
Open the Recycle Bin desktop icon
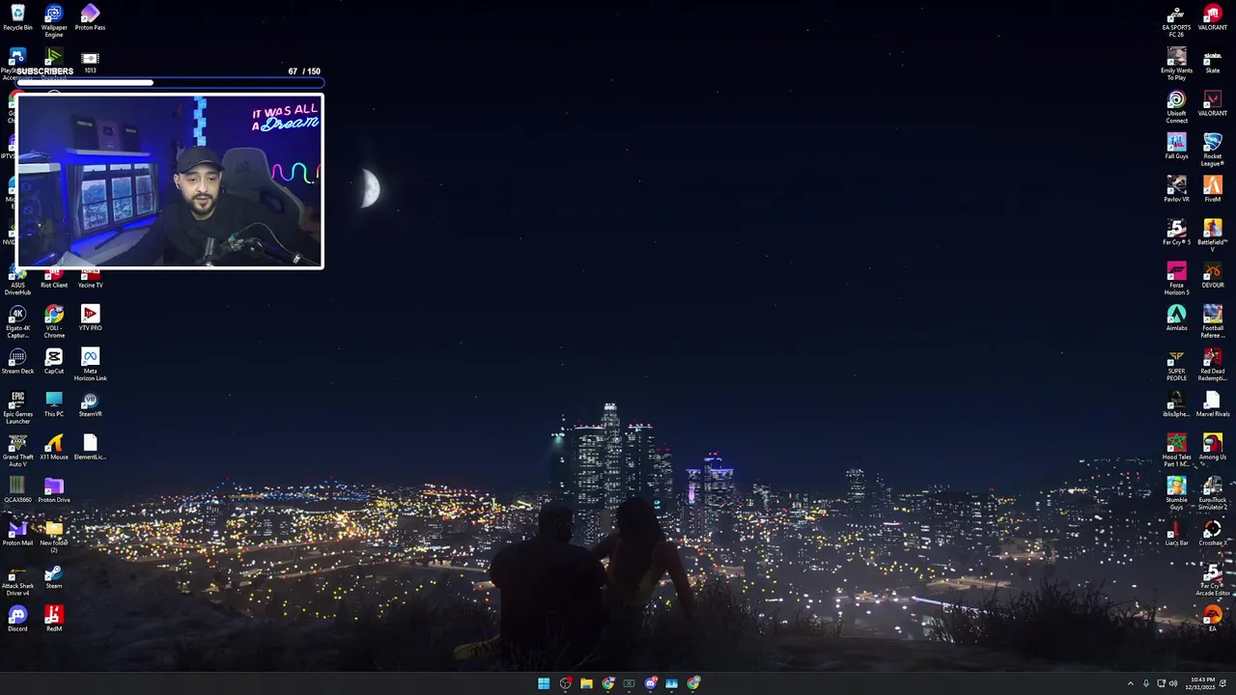pos(17,18)
